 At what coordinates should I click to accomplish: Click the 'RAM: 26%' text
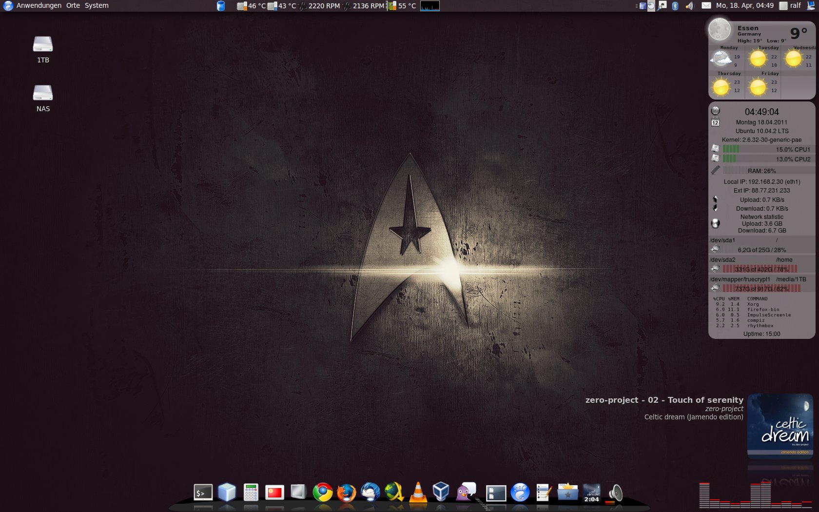[x=761, y=171]
